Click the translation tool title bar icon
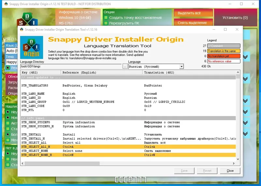 click(22, 29)
